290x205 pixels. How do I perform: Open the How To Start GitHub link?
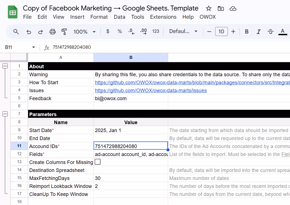pyautogui.click(x=192, y=83)
